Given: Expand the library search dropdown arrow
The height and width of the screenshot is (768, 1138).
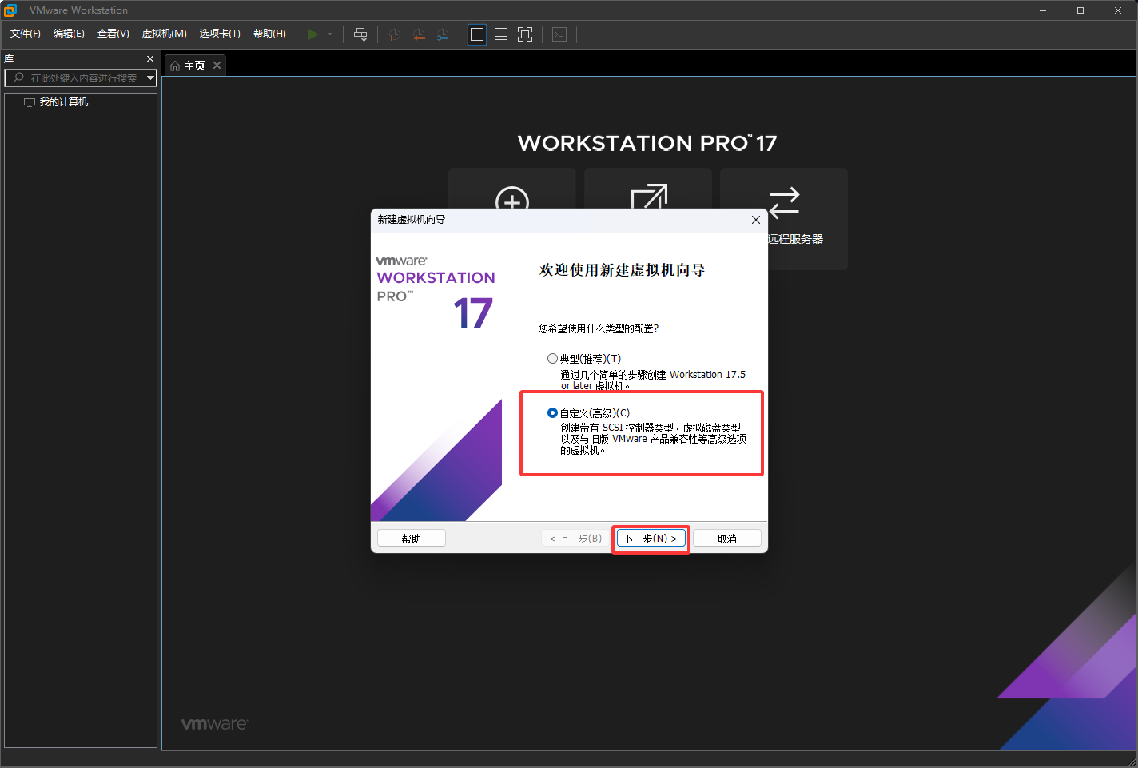Looking at the screenshot, I should coord(150,78).
